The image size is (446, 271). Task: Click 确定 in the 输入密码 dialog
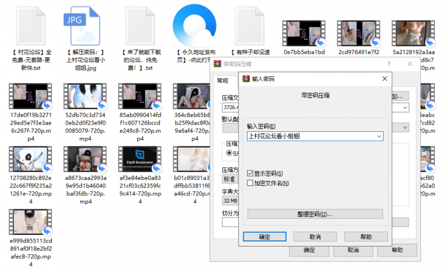click(265, 236)
